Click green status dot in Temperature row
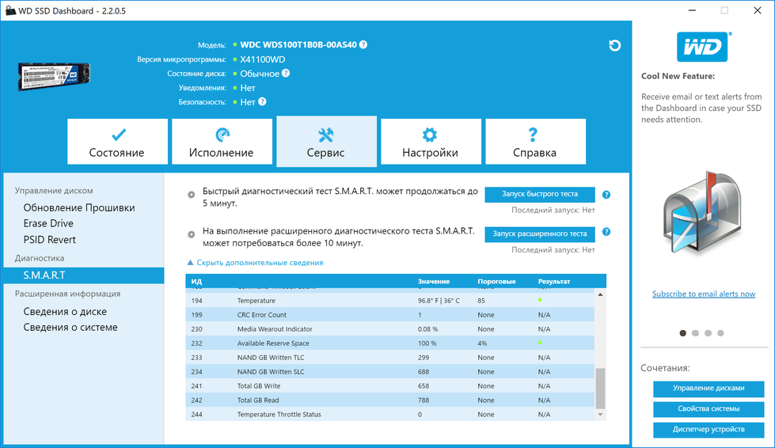 (x=540, y=300)
